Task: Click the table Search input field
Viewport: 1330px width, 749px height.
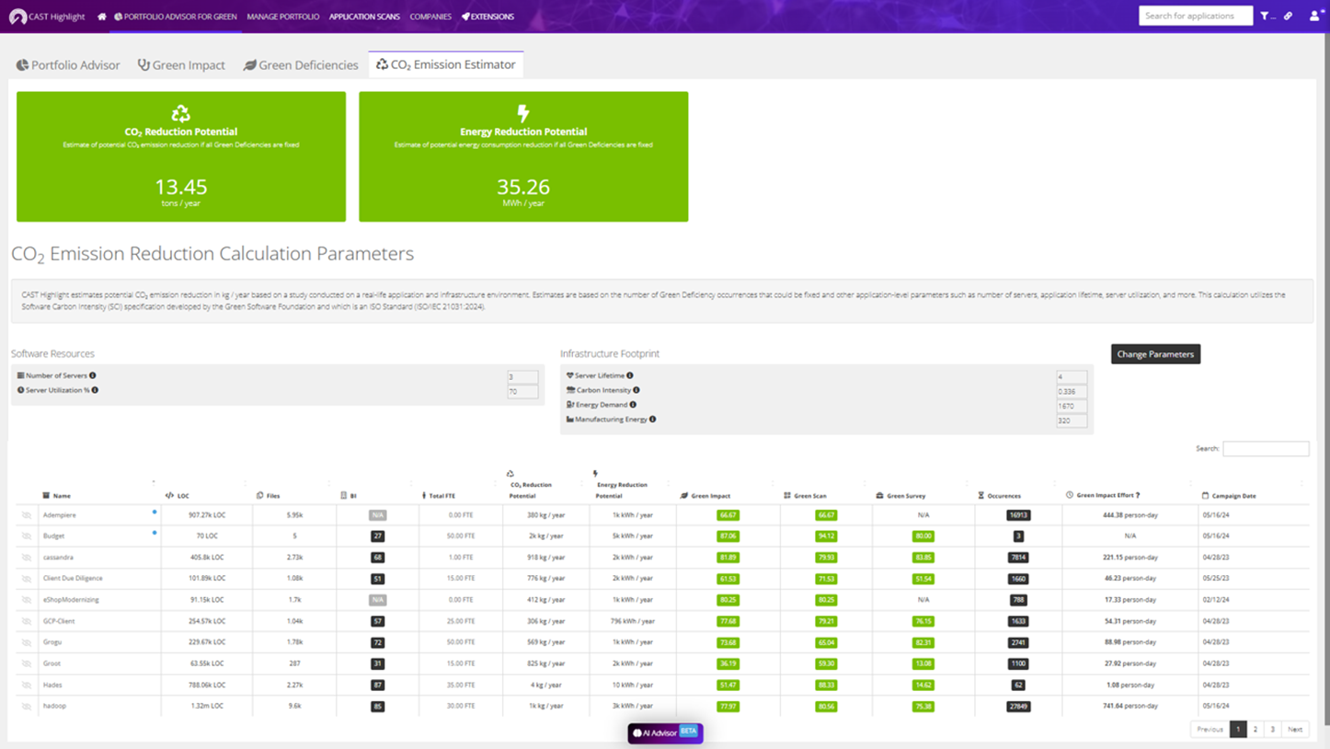Action: pyautogui.click(x=1266, y=449)
